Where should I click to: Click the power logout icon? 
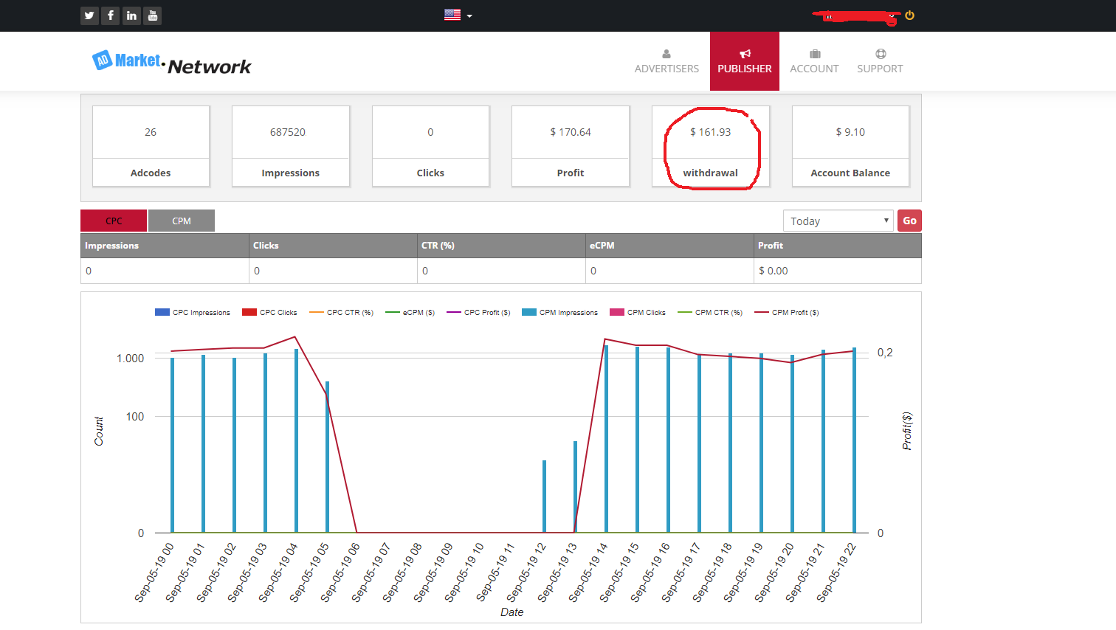click(x=909, y=15)
